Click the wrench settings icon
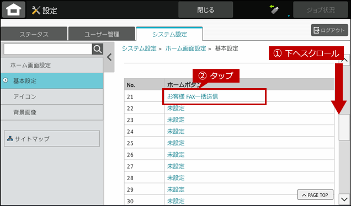 click(x=36, y=10)
